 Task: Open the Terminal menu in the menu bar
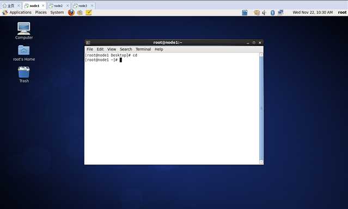point(143,49)
